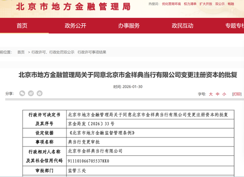Click the 行政相对人名称 row label

[x=44, y=152]
